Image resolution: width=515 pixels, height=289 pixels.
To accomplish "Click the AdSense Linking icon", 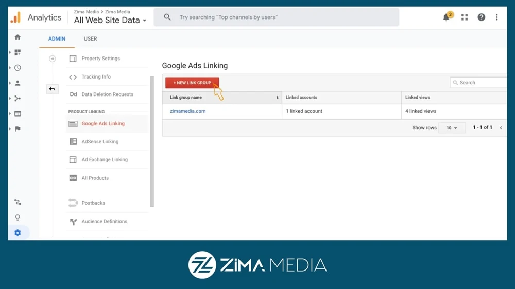I will click(73, 141).
